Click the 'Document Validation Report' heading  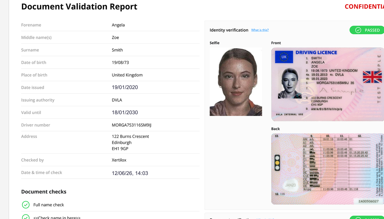(x=79, y=7)
